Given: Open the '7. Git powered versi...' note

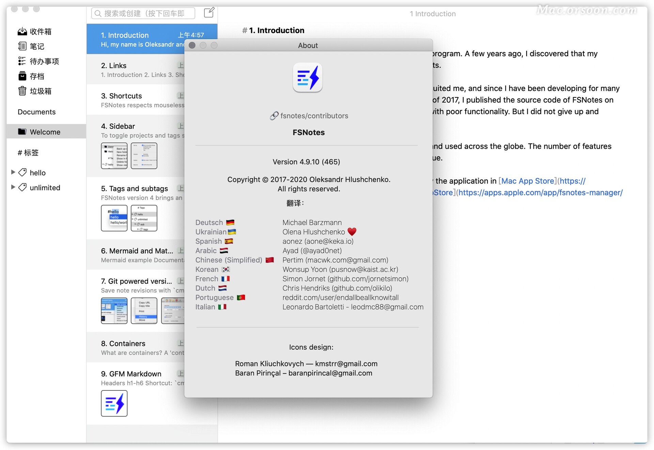Looking at the screenshot, I should coord(136,301).
